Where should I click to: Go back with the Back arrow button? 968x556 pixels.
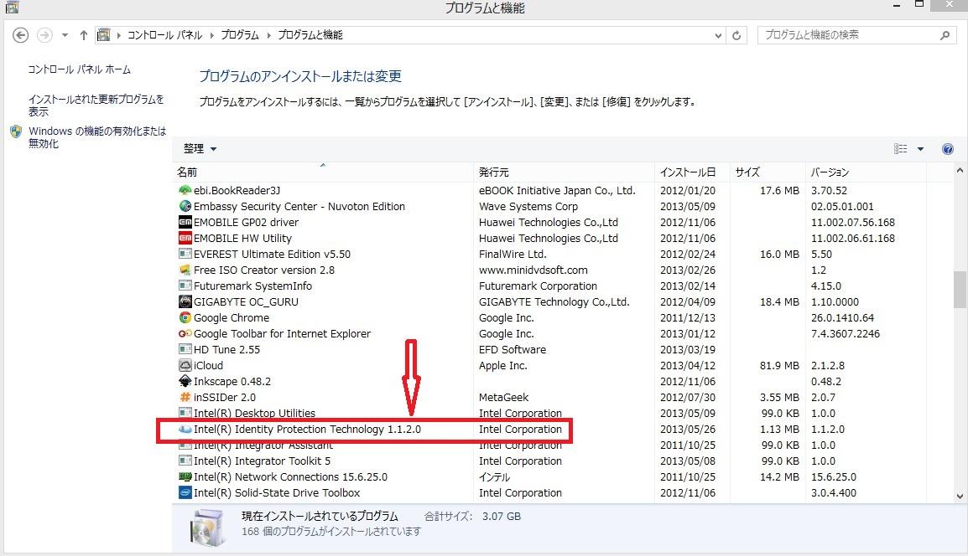pos(20,36)
